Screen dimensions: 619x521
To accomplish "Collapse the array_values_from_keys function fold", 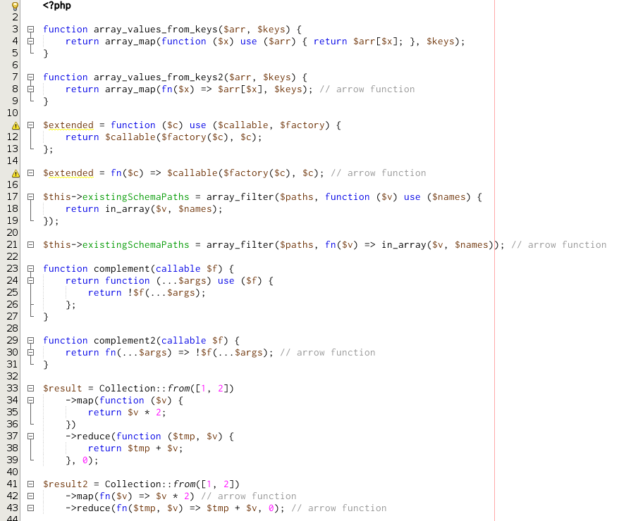I will click(30, 30).
